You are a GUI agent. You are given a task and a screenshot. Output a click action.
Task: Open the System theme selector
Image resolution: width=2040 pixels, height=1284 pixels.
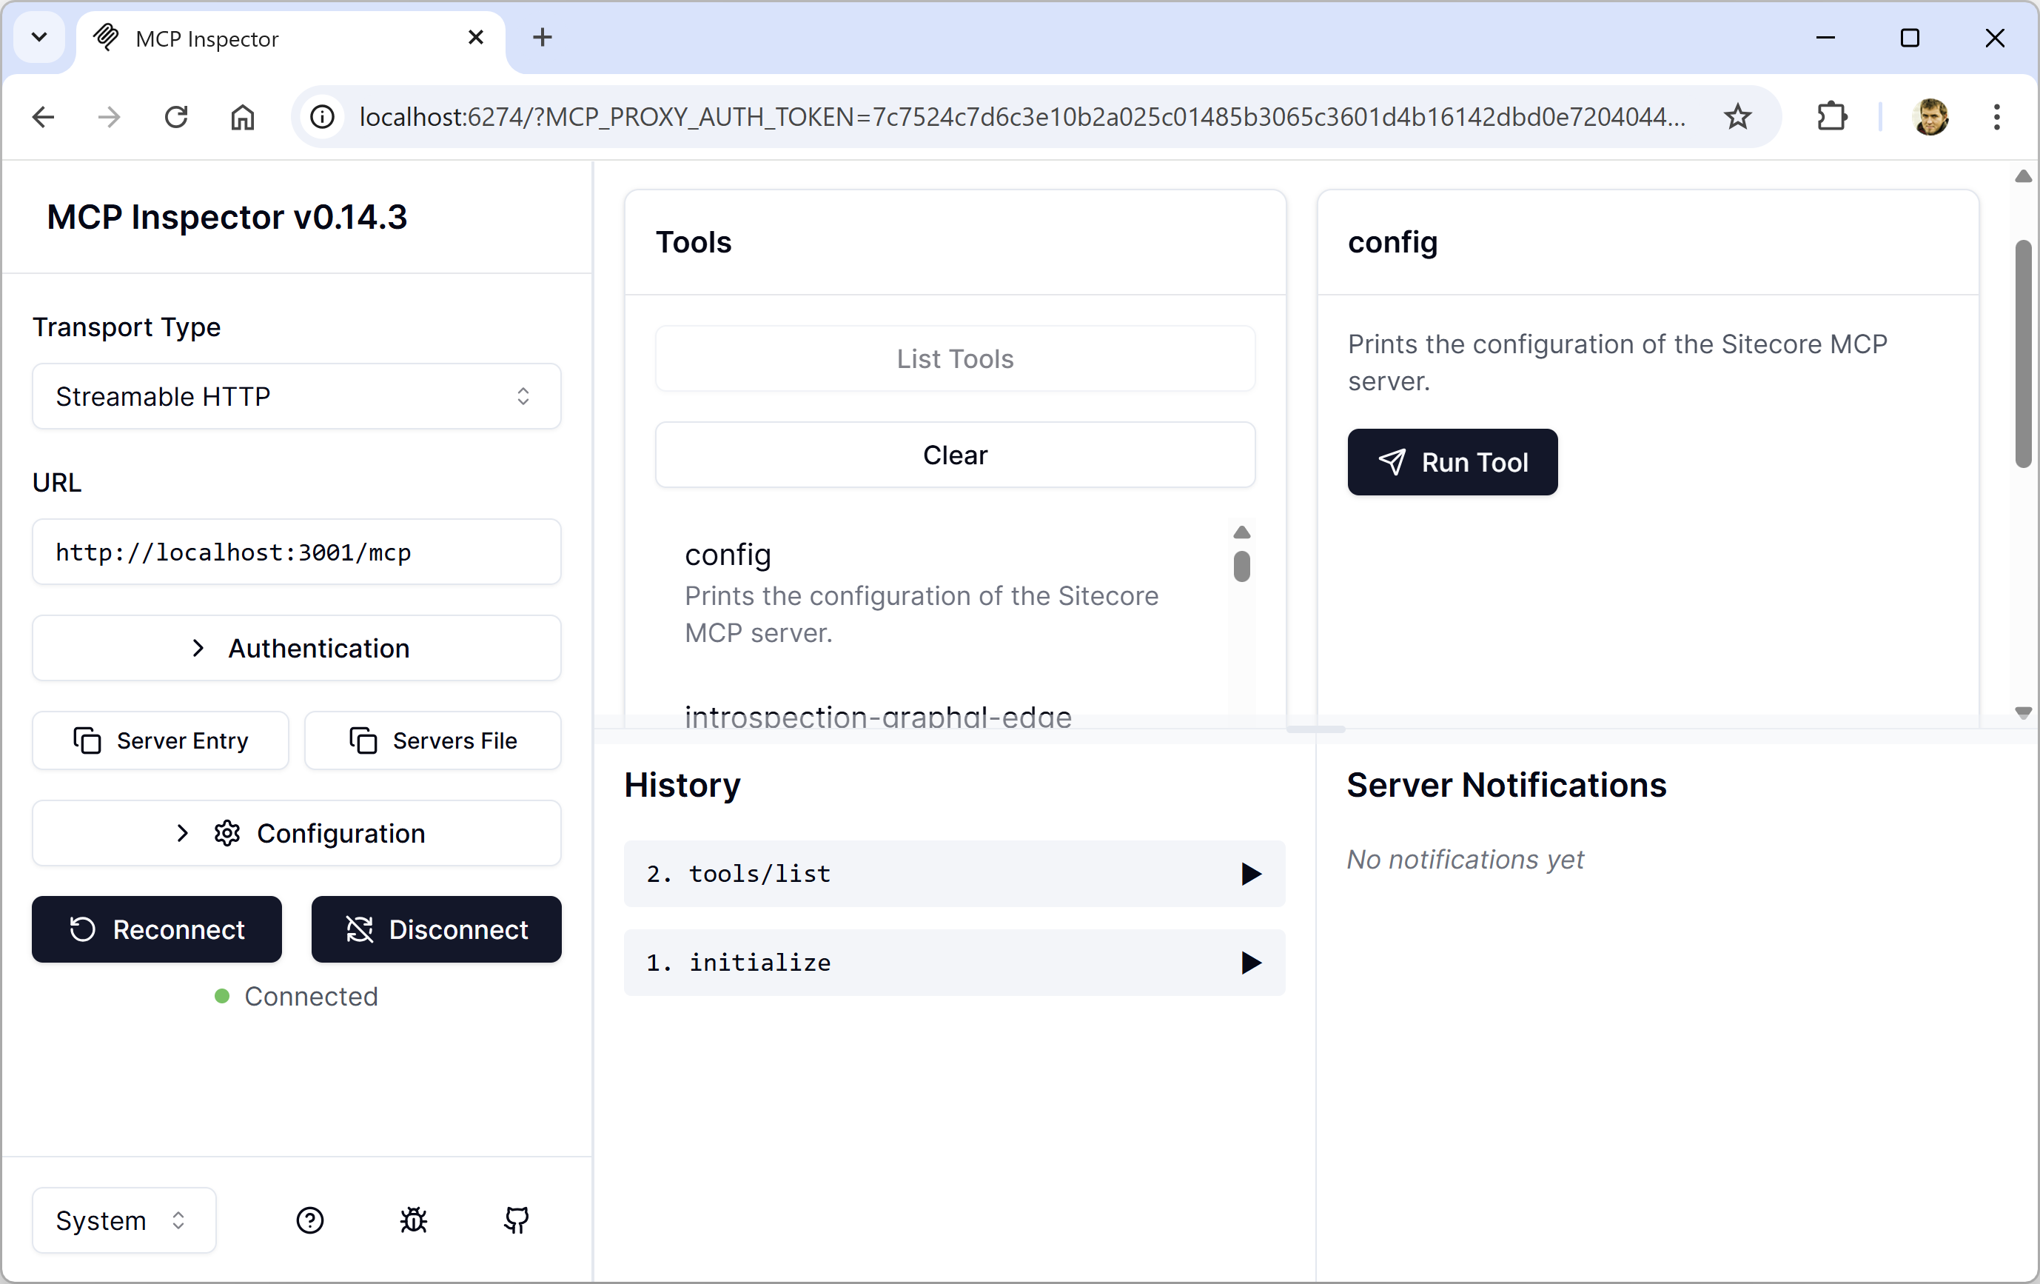pyautogui.click(x=122, y=1220)
